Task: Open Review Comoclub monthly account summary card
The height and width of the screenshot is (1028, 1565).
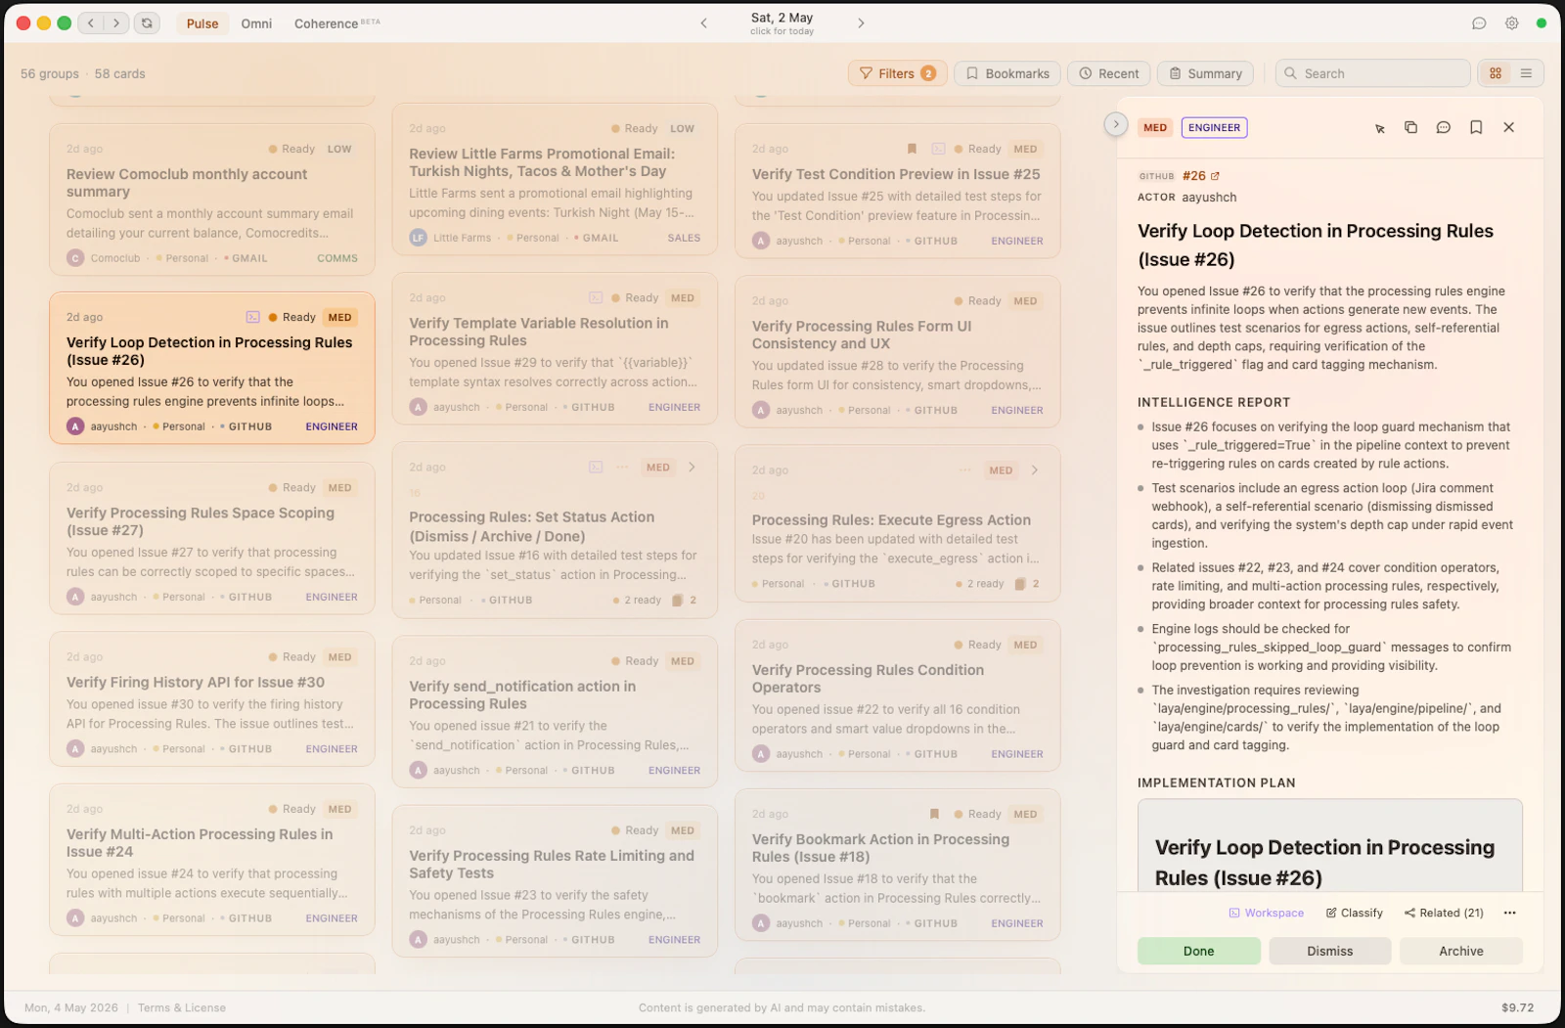Action: [x=211, y=200]
